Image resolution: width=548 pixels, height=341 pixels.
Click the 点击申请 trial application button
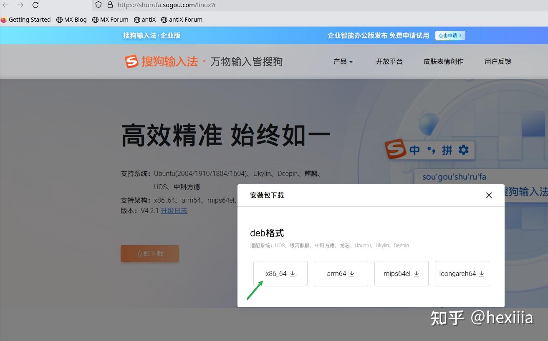tap(450, 35)
